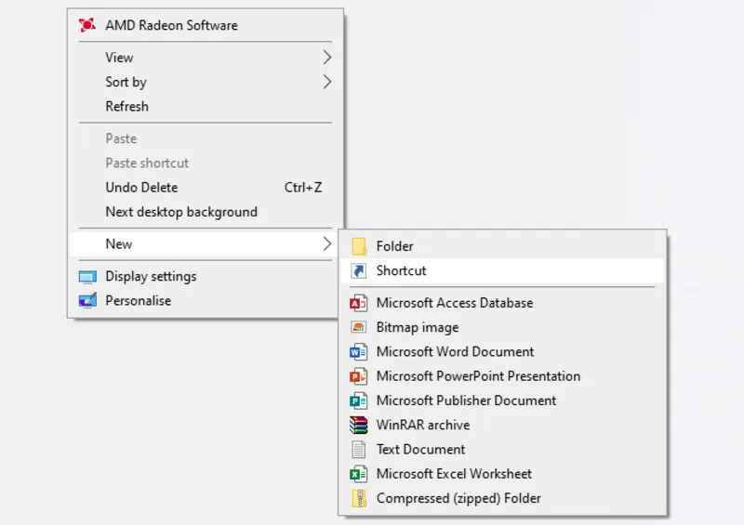Click the Compressed zipped Folder icon
This screenshot has width=744, height=525.
click(x=359, y=498)
